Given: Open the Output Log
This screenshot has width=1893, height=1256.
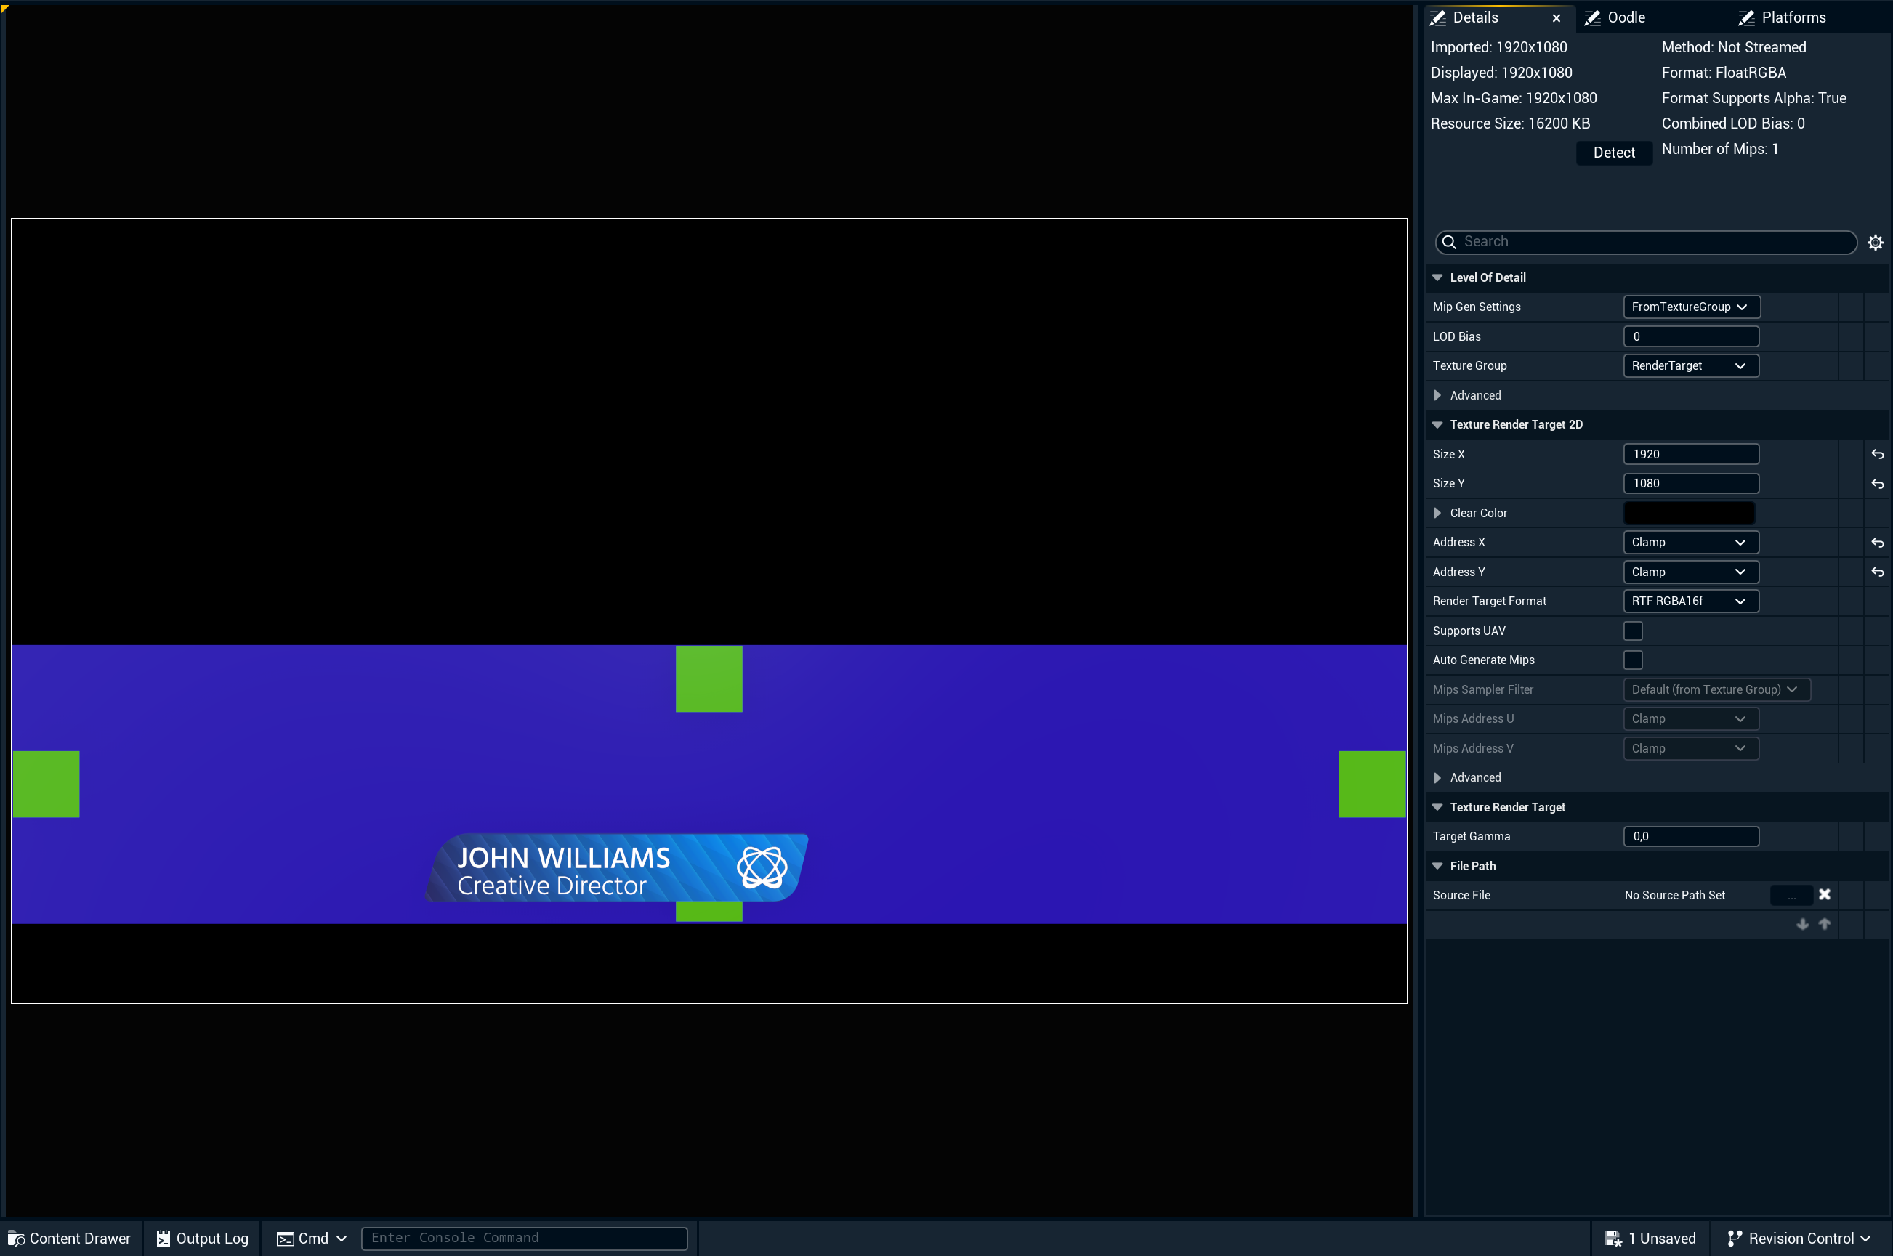Looking at the screenshot, I should (x=202, y=1239).
